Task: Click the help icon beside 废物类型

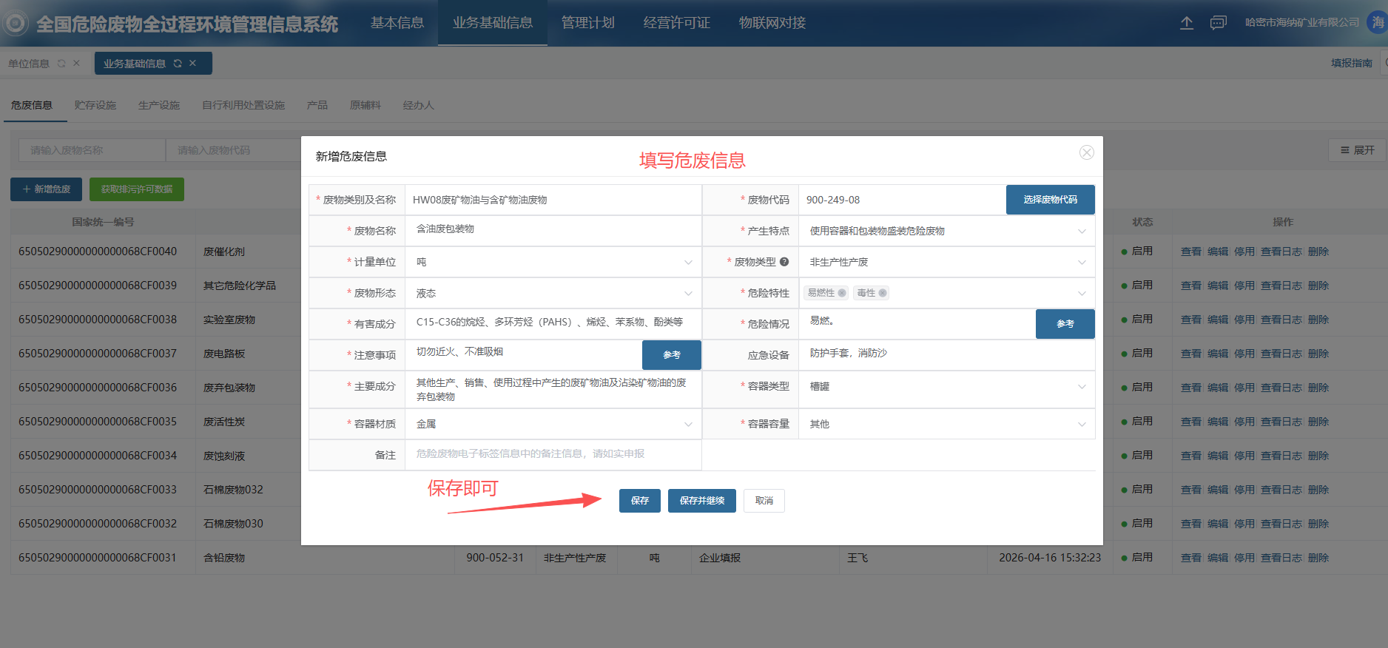Action: [784, 262]
